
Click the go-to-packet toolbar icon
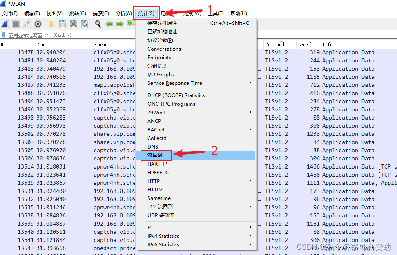131,24
